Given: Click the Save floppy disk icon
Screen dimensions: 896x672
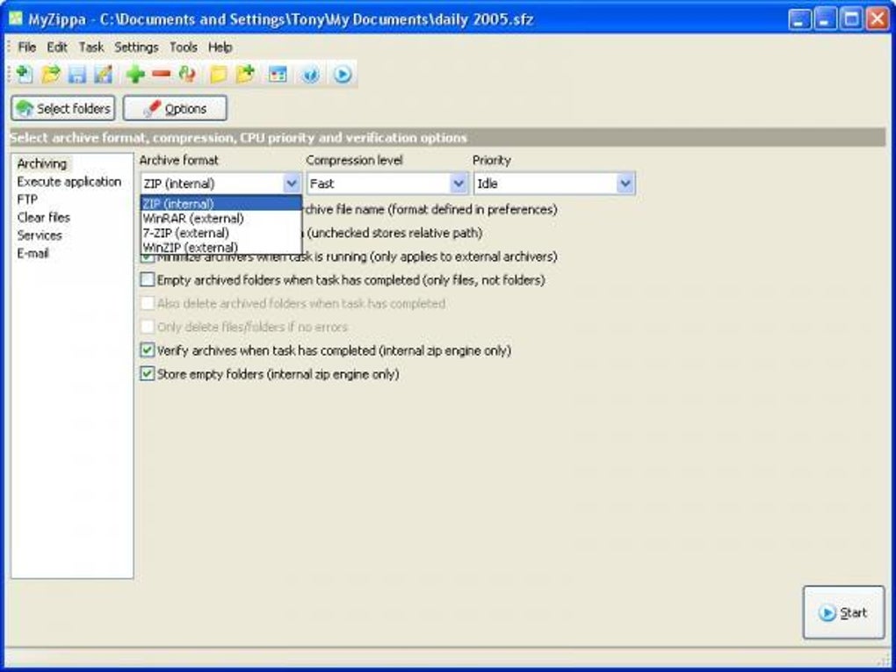Looking at the screenshot, I should tap(77, 75).
